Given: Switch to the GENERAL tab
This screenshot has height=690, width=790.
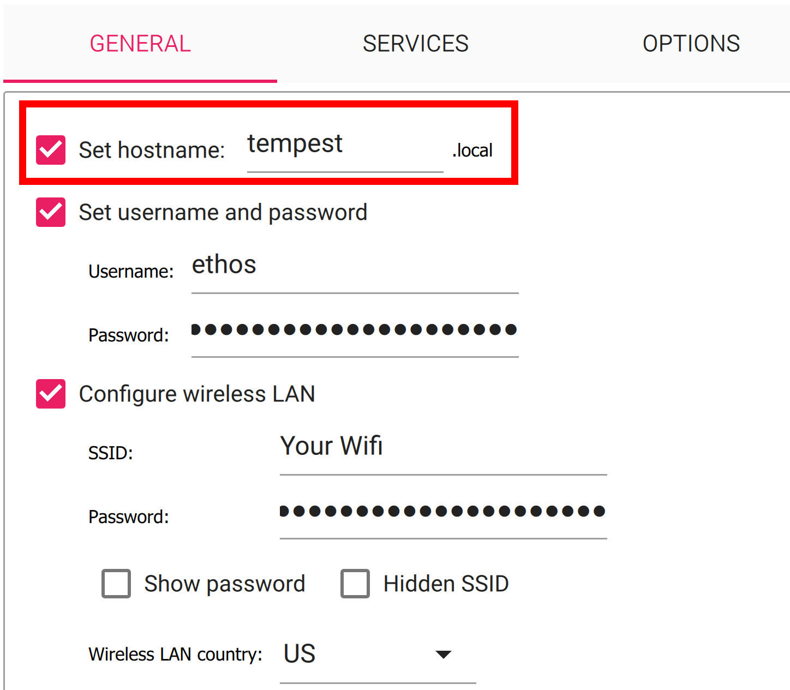Looking at the screenshot, I should pyautogui.click(x=140, y=44).
